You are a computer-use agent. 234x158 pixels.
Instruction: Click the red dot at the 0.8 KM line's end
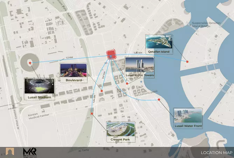pyautogui.click(x=102, y=91)
